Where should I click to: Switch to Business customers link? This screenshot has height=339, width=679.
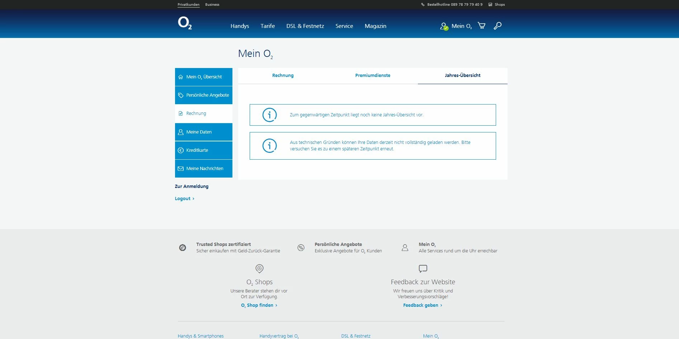pyautogui.click(x=212, y=5)
